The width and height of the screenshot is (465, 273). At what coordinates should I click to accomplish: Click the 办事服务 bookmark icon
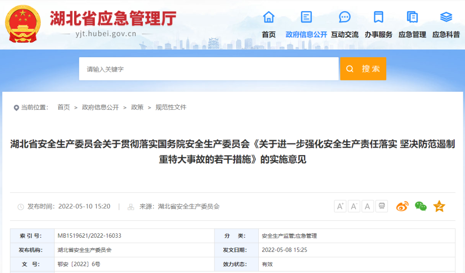point(378,17)
